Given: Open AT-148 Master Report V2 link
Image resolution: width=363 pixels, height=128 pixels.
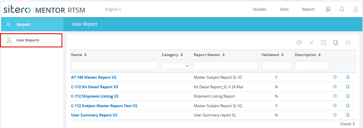Looking at the screenshot, I should tap(94, 77).
